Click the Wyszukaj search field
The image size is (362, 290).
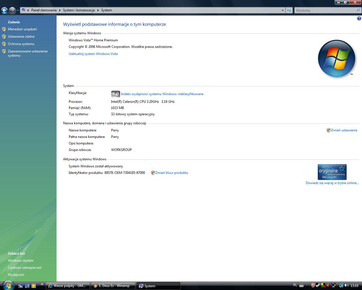[325, 10]
